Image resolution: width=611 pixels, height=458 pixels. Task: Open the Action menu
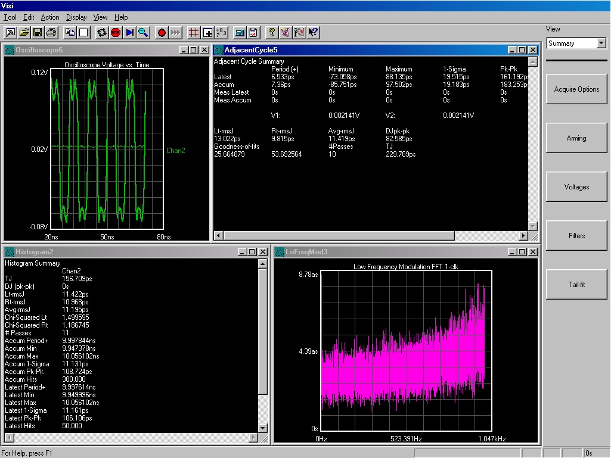[50, 17]
